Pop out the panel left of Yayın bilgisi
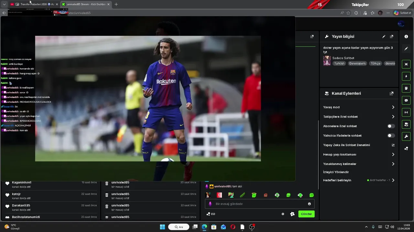This screenshot has width=414, height=232. (312, 37)
